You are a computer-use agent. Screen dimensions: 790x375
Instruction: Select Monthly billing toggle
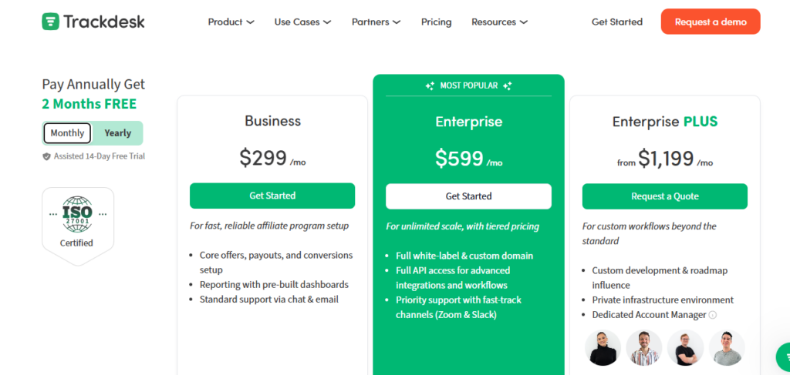pyautogui.click(x=68, y=133)
